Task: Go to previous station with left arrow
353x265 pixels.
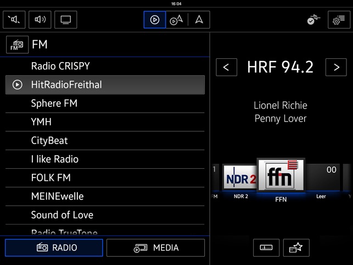Action: coord(226,67)
